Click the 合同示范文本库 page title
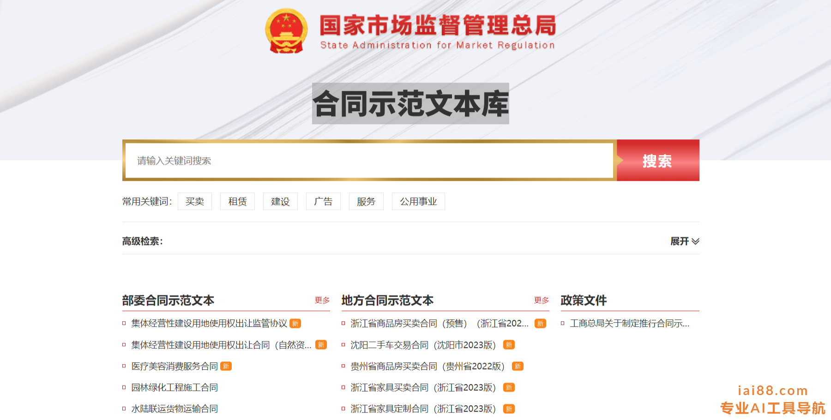 click(410, 104)
